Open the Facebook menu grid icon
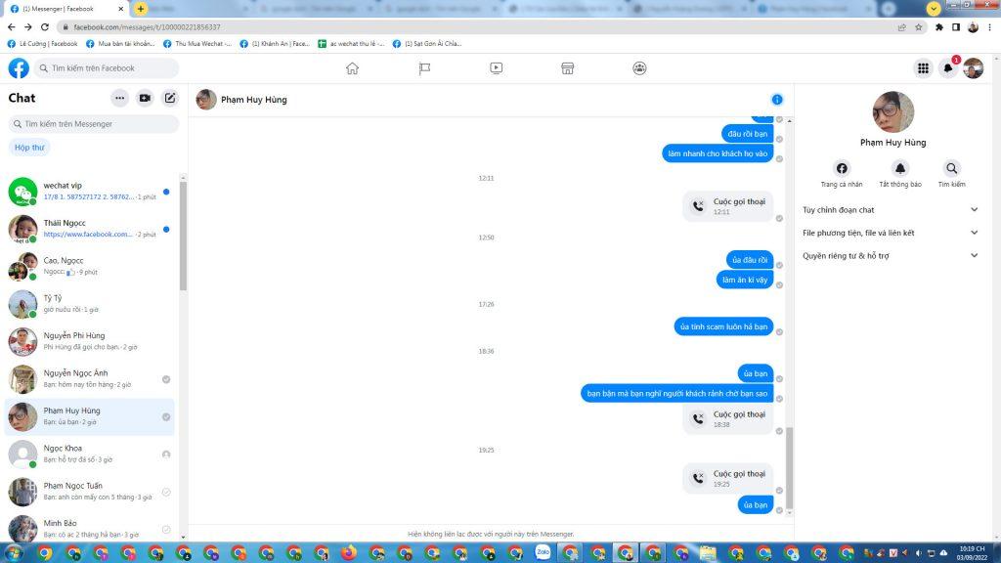This screenshot has height=563, width=1001. click(x=922, y=68)
